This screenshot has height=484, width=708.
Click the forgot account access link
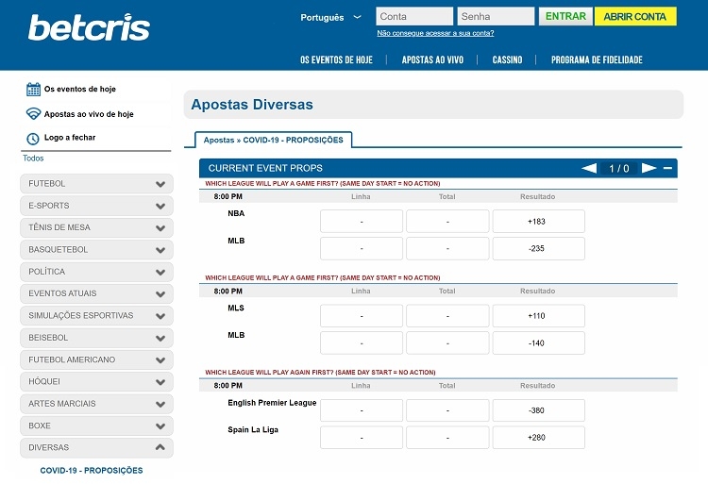click(x=435, y=33)
